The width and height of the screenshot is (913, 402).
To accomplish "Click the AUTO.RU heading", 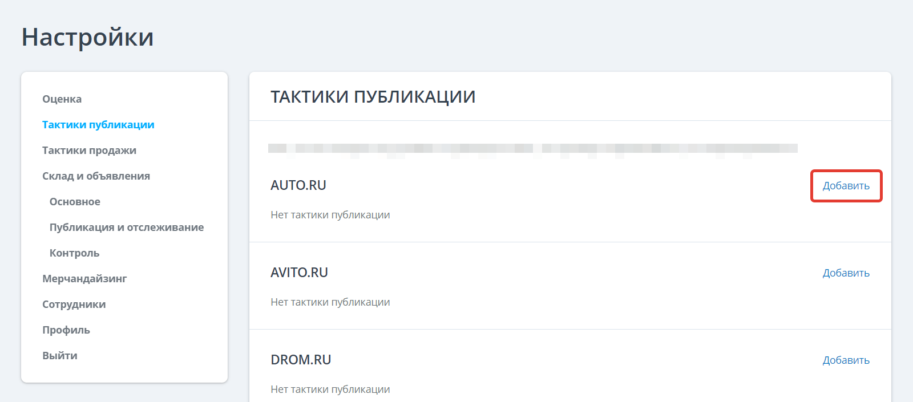I will (x=298, y=185).
